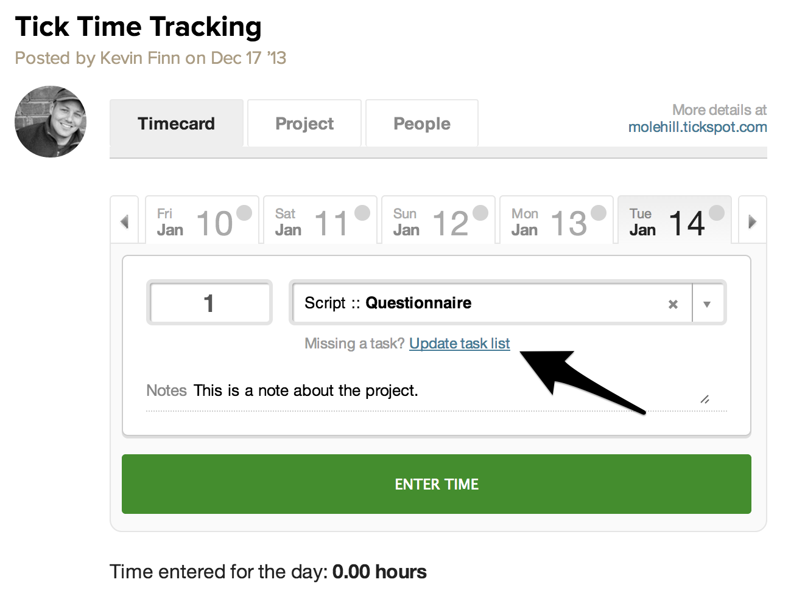Click the left arrow to view earlier dates
The image size is (791, 599).
pyautogui.click(x=125, y=220)
